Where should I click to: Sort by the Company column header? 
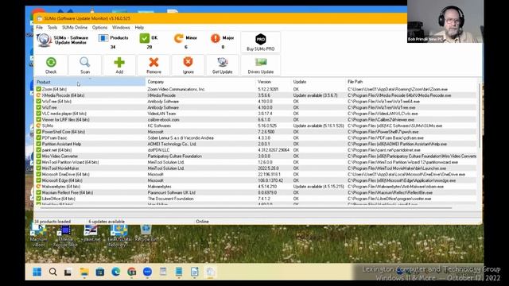200,82
